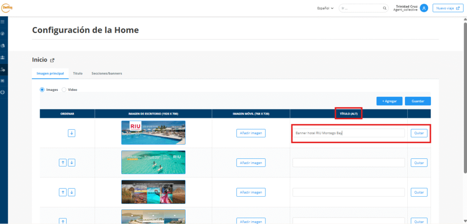Switch to the Título tab
Viewport: 467px width, 224px height.
78,73
